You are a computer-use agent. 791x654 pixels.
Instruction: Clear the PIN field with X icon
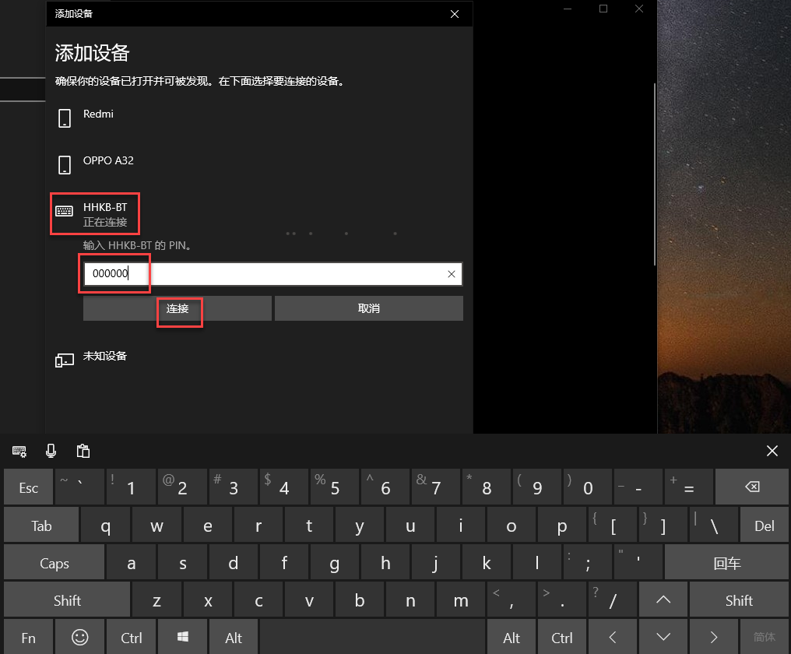[452, 274]
